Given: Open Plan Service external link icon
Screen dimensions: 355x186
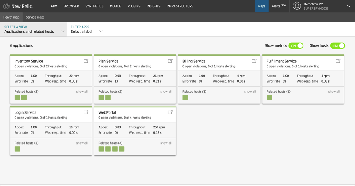Looking at the screenshot, I should point(170,61).
